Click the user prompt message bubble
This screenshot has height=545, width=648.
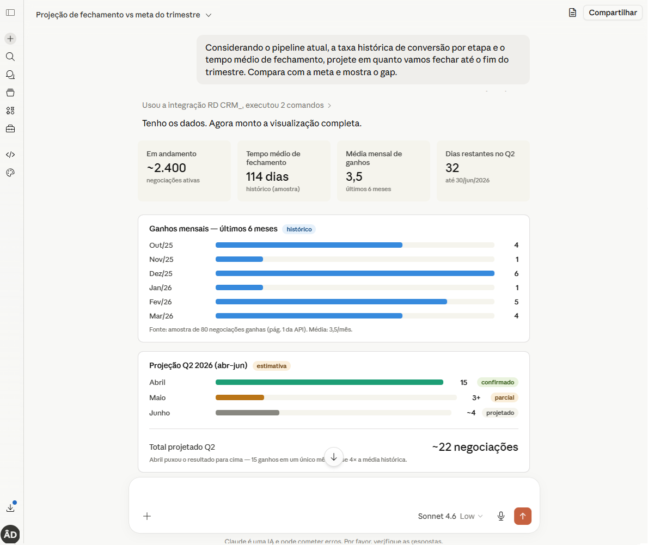[x=363, y=60]
